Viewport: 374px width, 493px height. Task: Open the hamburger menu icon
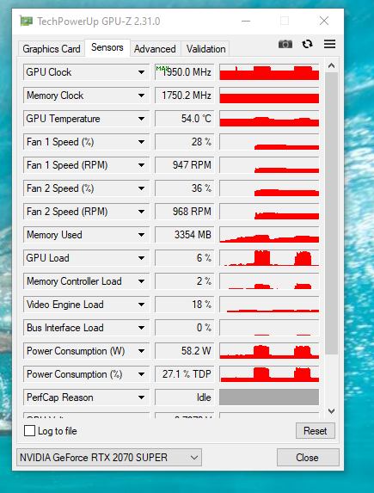click(x=329, y=44)
